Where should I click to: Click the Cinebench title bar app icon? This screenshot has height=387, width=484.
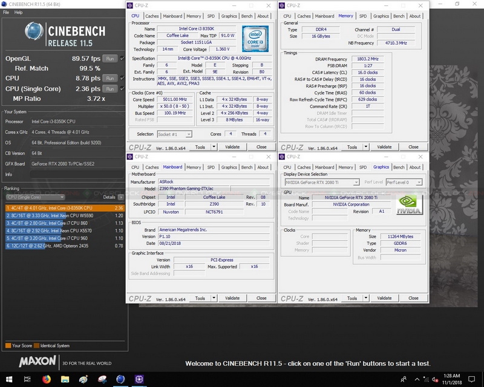tap(4, 4)
